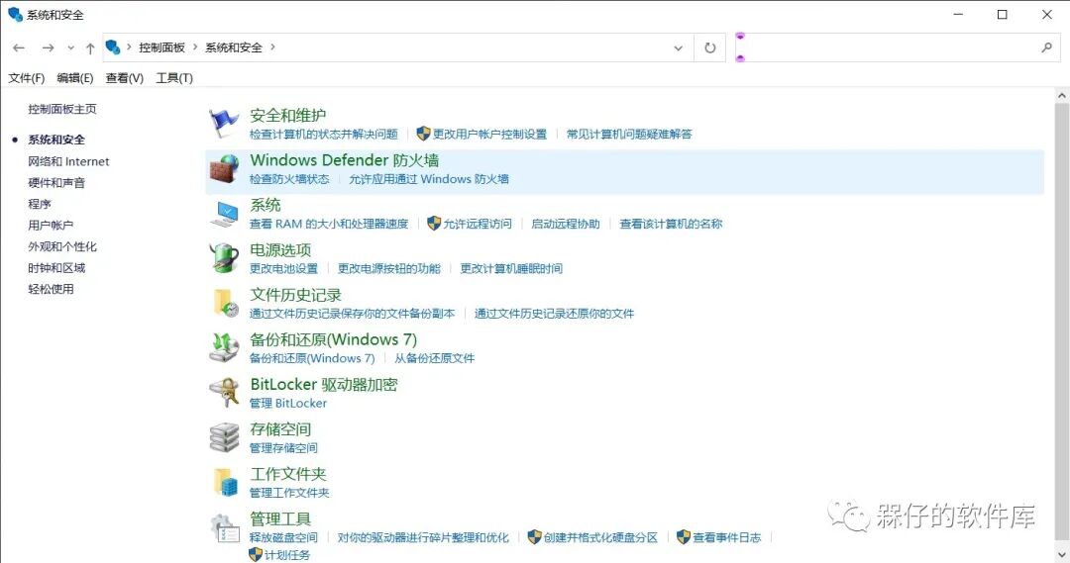Click 管理存储空间 link
1070x563 pixels.
pos(283,448)
